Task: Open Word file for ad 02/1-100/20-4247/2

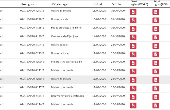Action: tap(133, 12)
